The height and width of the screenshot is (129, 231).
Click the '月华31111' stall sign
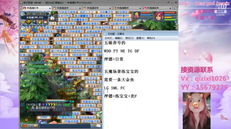pyautogui.click(x=75, y=74)
